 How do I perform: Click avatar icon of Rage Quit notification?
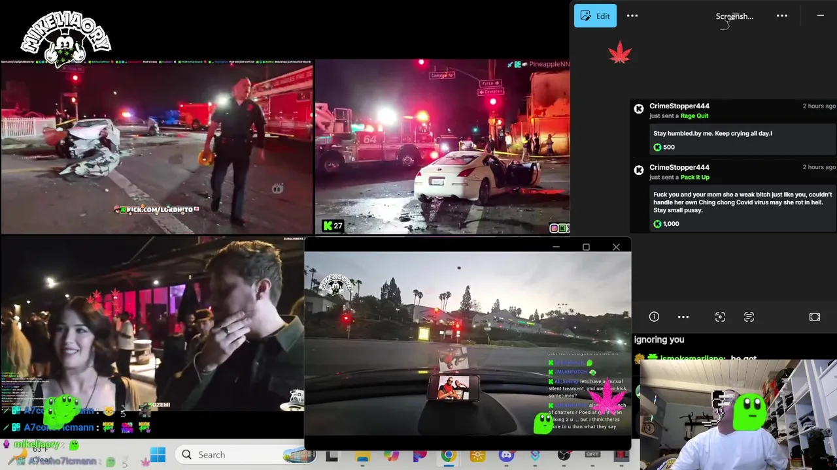pos(639,109)
